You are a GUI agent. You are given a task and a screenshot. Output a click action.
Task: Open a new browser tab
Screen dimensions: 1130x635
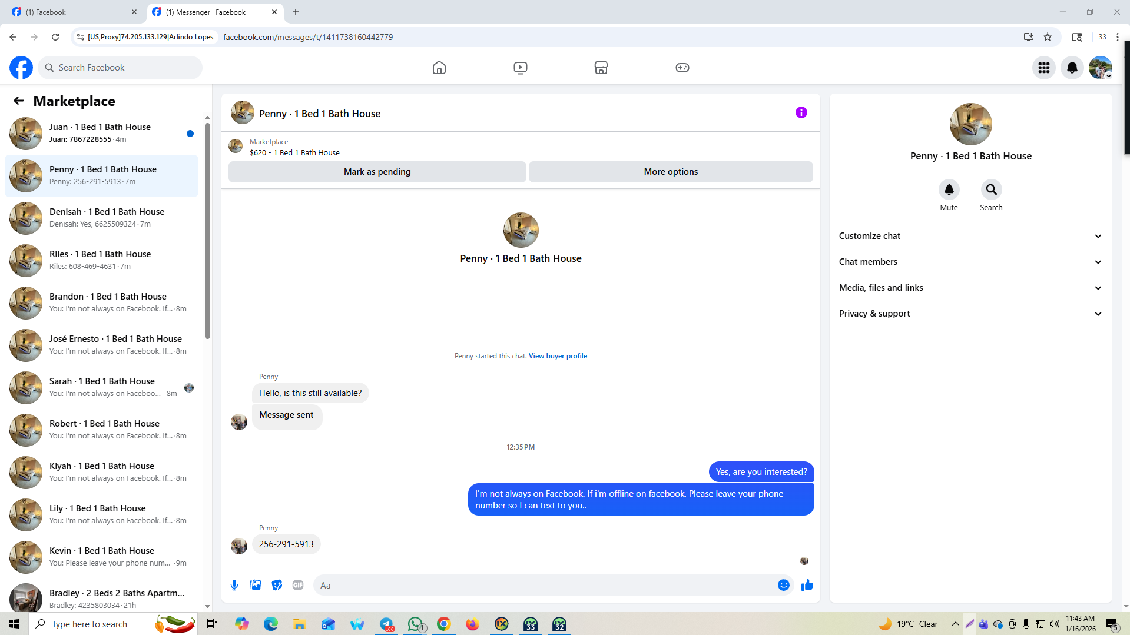tap(296, 12)
